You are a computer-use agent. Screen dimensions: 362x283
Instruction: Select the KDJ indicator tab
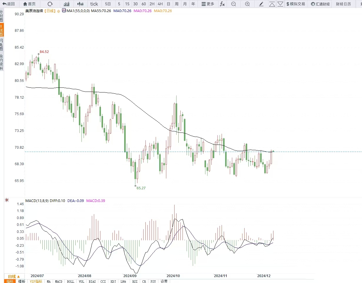113,281
